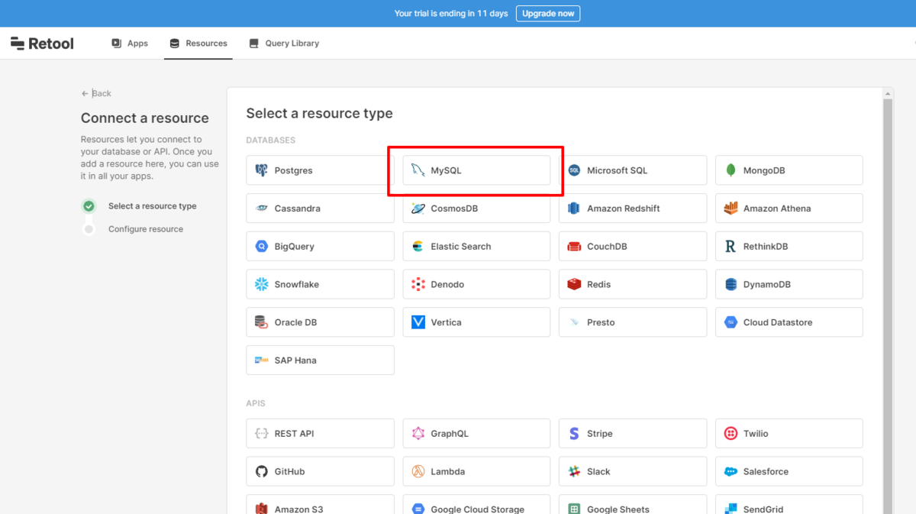The width and height of the screenshot is (916, 514).
Task: Click the SAP Hana icon
Action: tap(262, 360)
